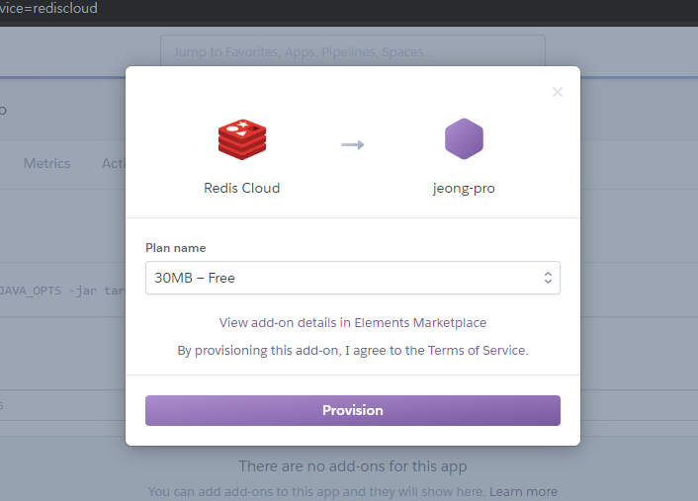Close the Redis Cloud provisioning dialog

click(558, 92)
